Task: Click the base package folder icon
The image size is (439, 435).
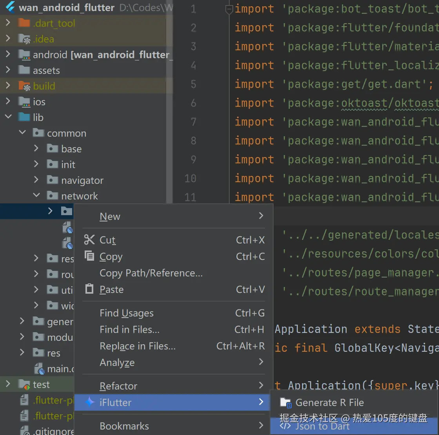Action: 53,148
